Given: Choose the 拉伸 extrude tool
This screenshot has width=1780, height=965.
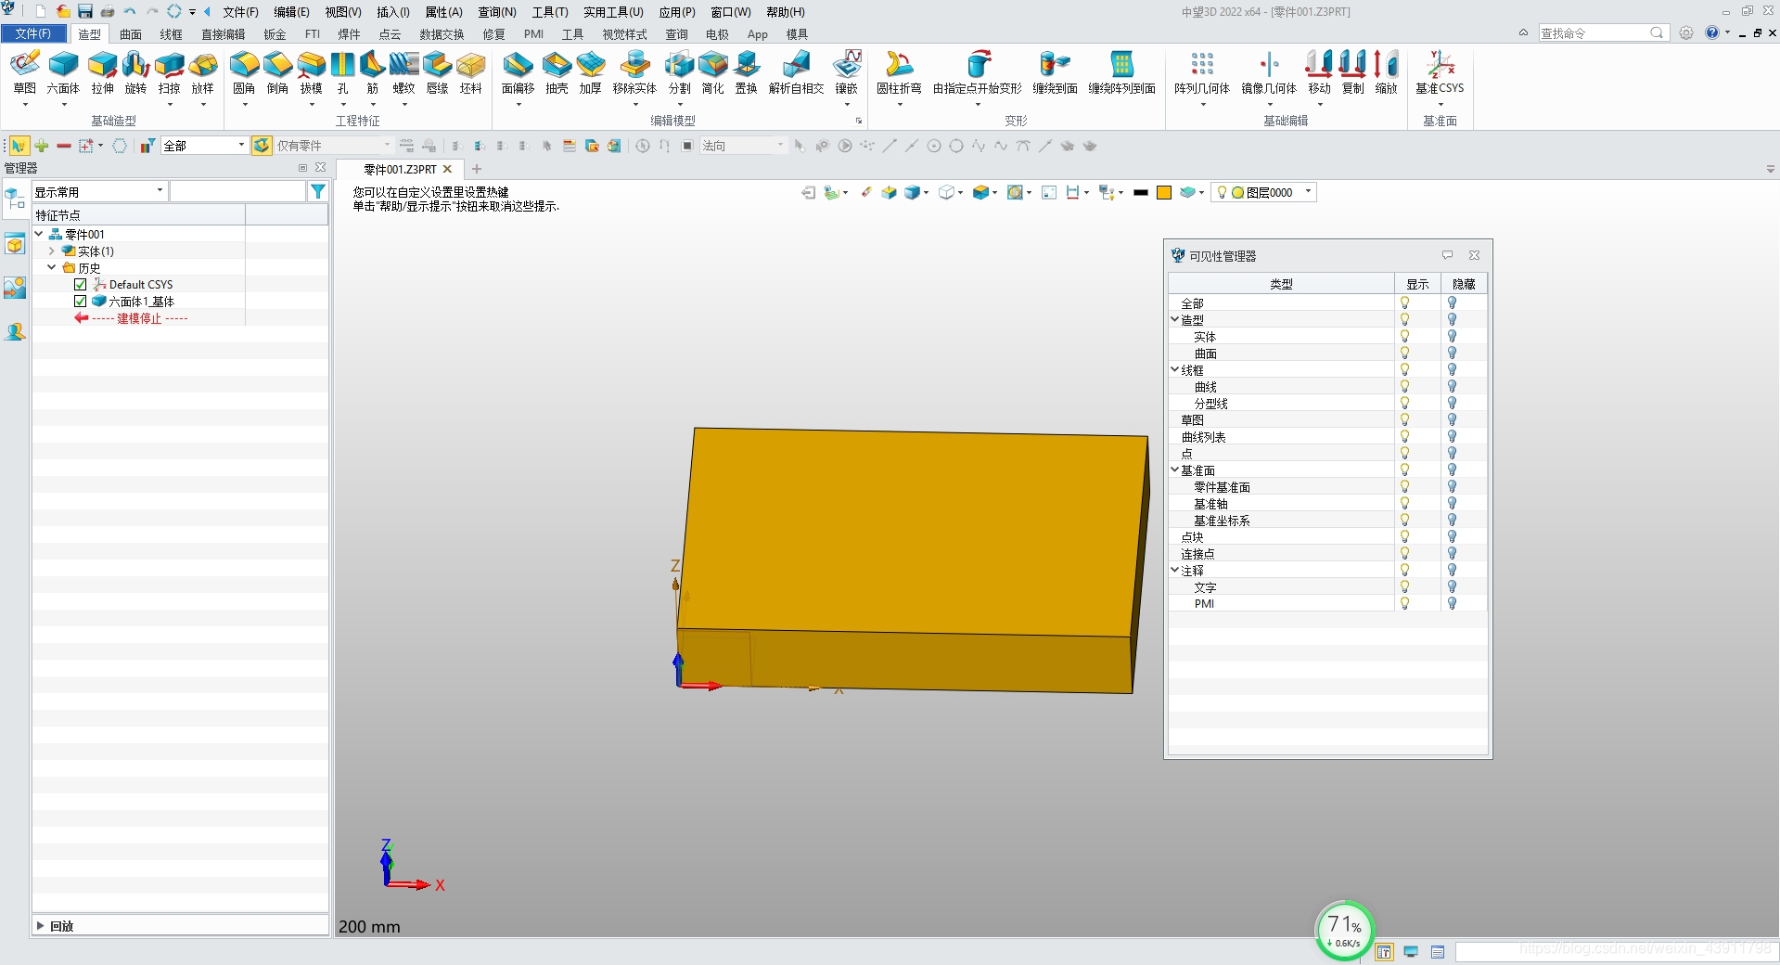Looking at the screenshot, I should click(102, 73).
